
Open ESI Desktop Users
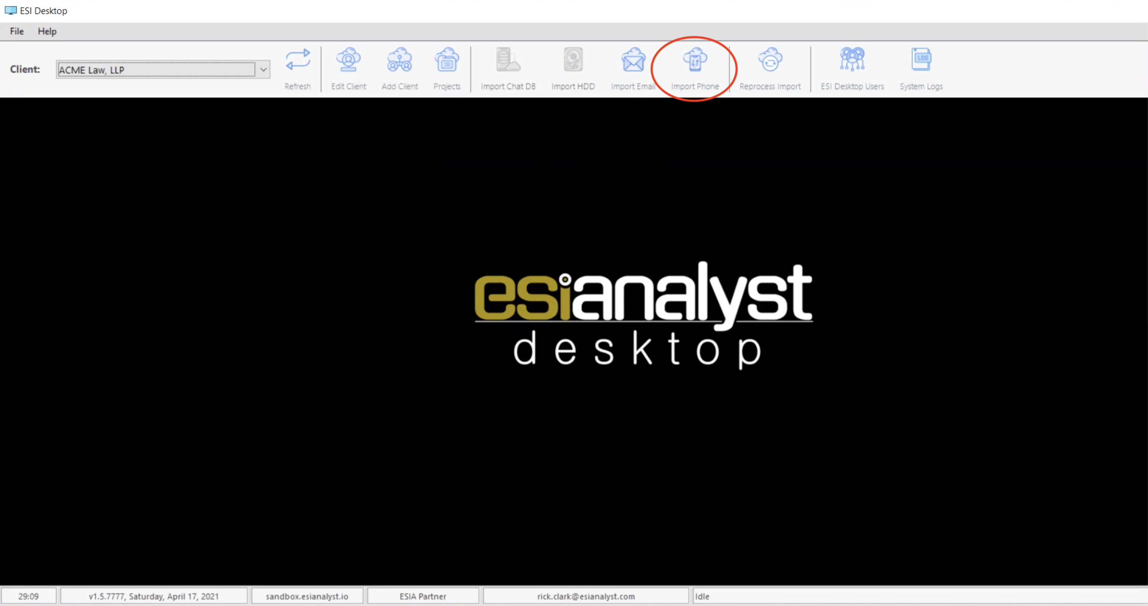pos(852,69)
